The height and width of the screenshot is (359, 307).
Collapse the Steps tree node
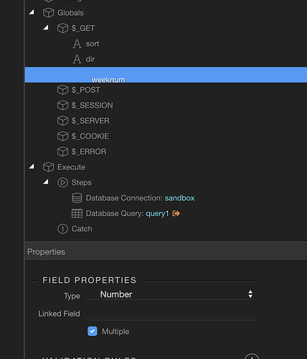click(x=46, y=182)
